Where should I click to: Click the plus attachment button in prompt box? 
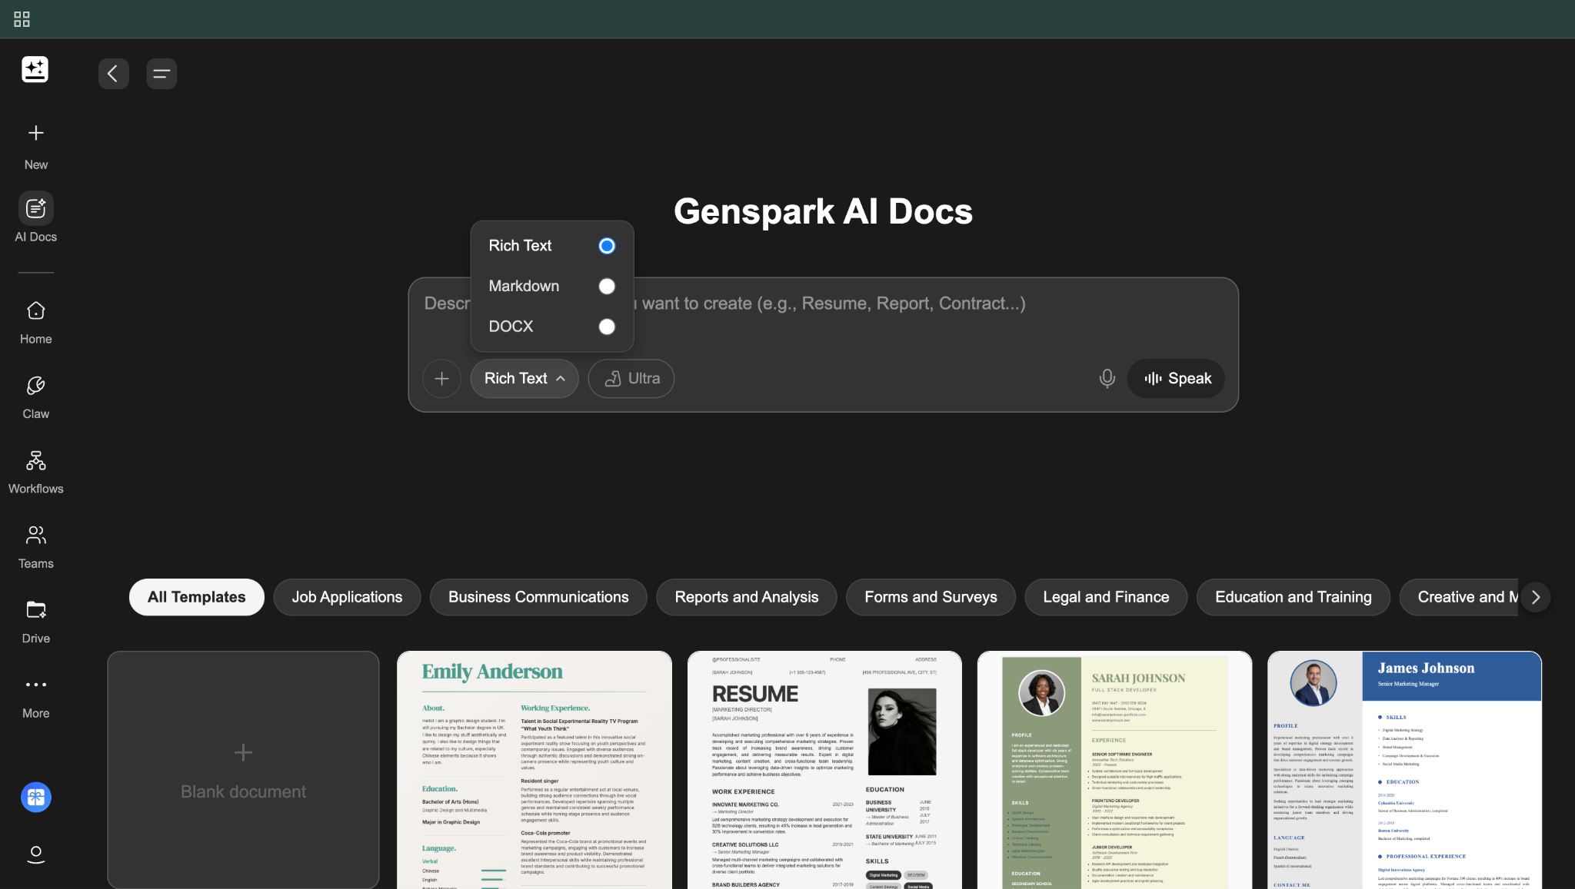coord(441,379)
